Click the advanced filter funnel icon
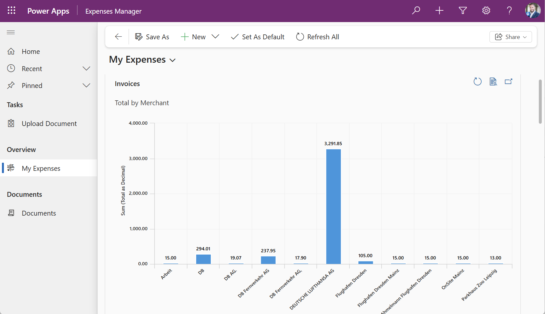Viewport: 545px width, 314px height. (463, 11)
